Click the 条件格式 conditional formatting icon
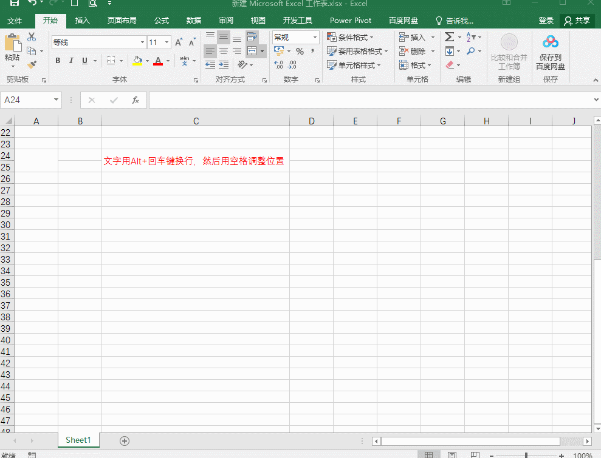This screenshot has width=601, height=458. tap(332, 36)
